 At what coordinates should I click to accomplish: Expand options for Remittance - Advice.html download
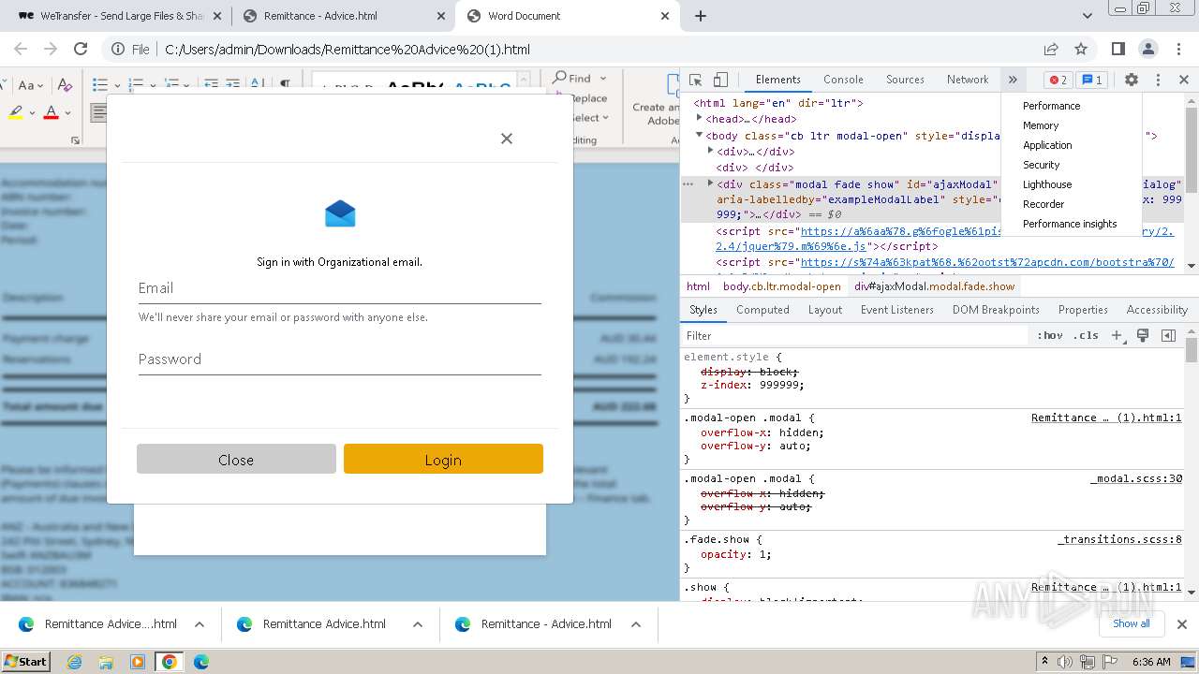coord(636,624)
